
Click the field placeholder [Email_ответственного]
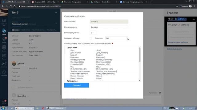point(105,74)
